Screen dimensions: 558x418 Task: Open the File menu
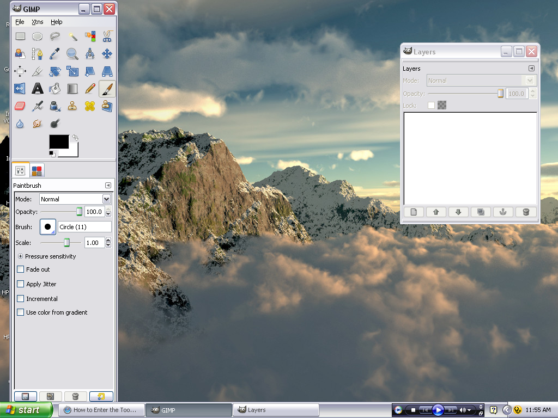point(20,22)
